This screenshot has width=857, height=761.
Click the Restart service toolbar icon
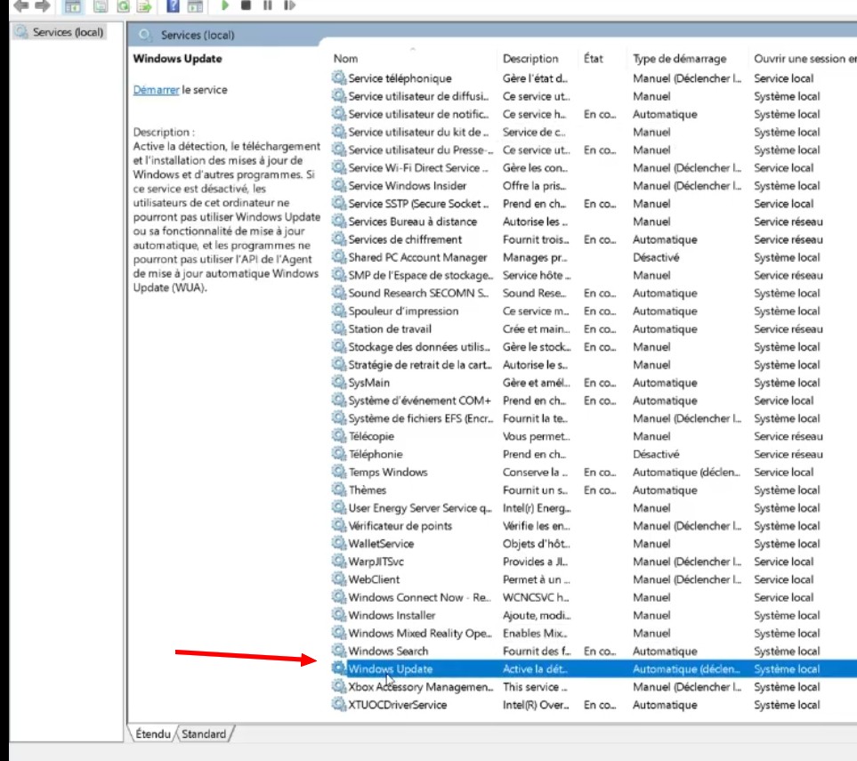[288, 5]
